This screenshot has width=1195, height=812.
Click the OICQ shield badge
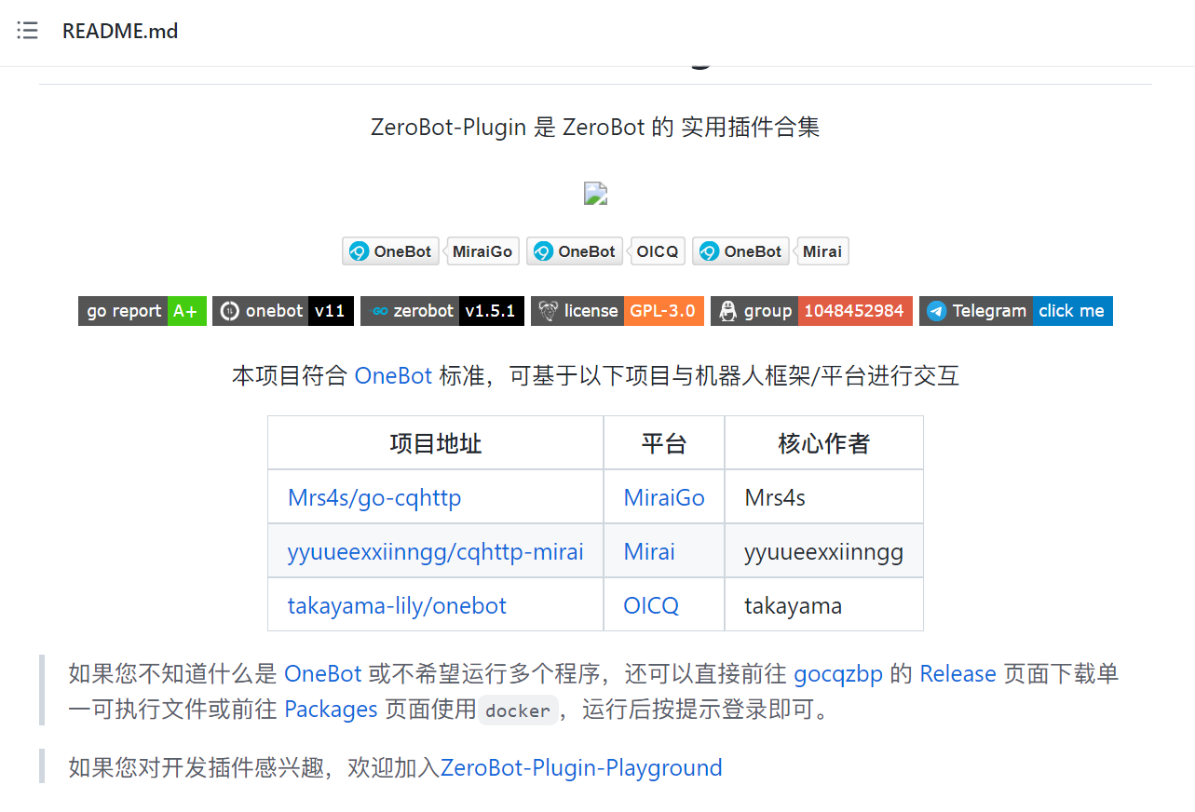(658, 250)
